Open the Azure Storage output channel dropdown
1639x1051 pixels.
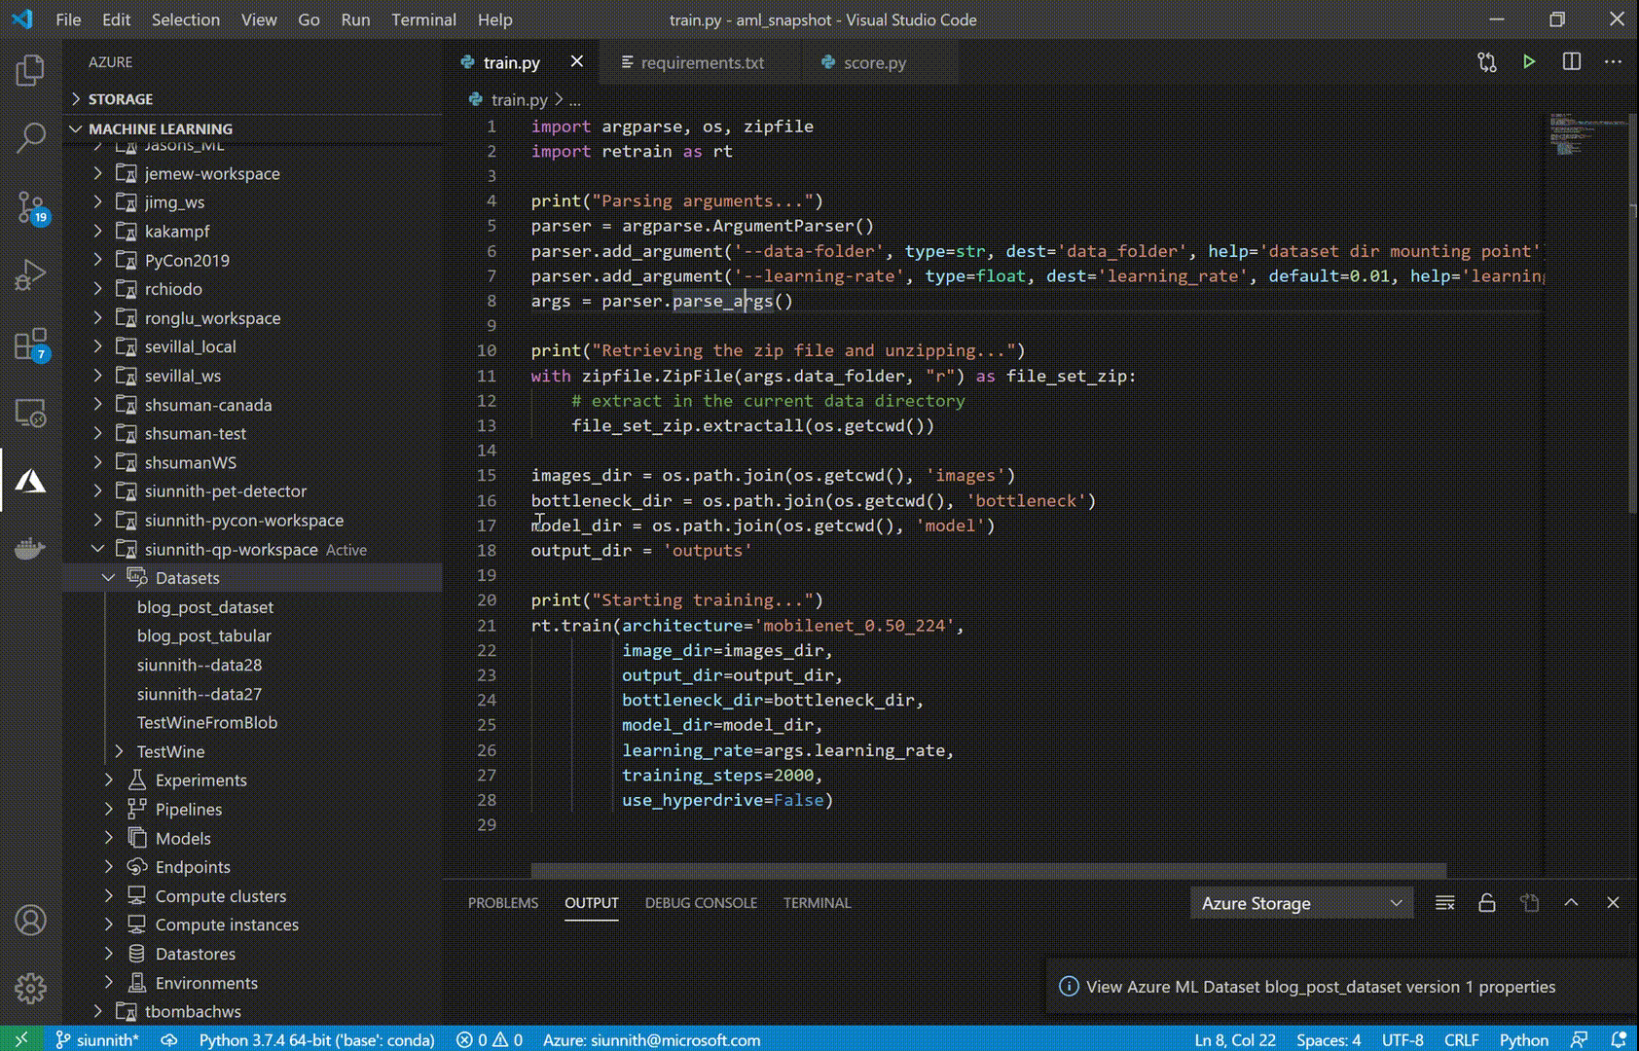[x=1300, y=903]
